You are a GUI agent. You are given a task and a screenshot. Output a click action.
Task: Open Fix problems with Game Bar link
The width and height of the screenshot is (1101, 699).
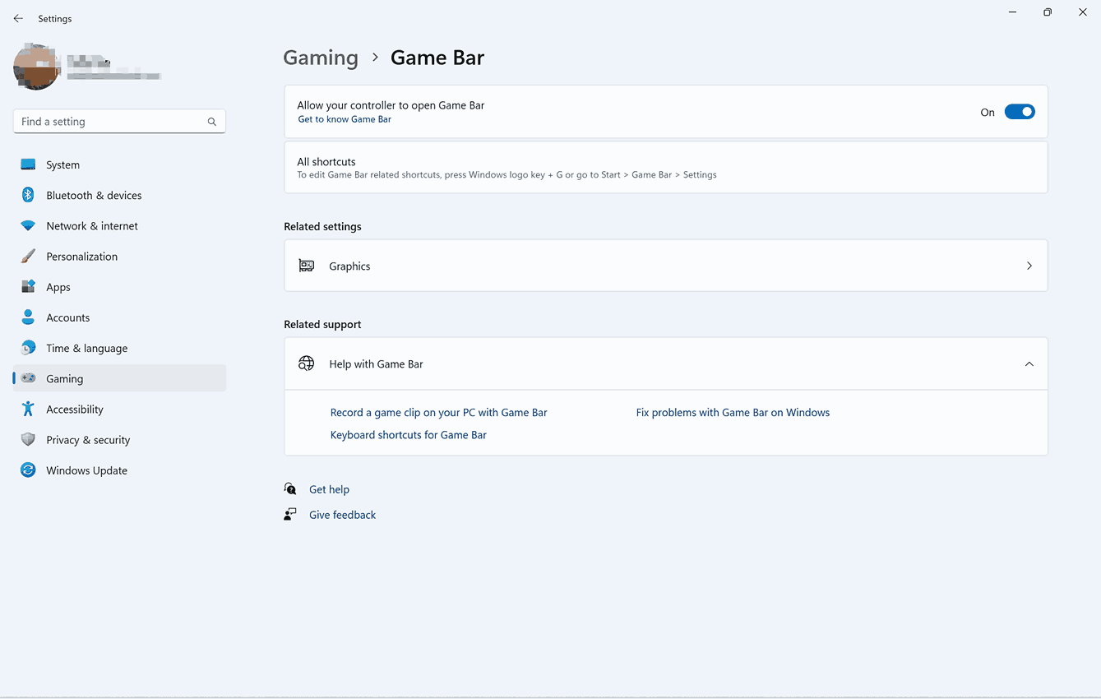click(733, 412)
